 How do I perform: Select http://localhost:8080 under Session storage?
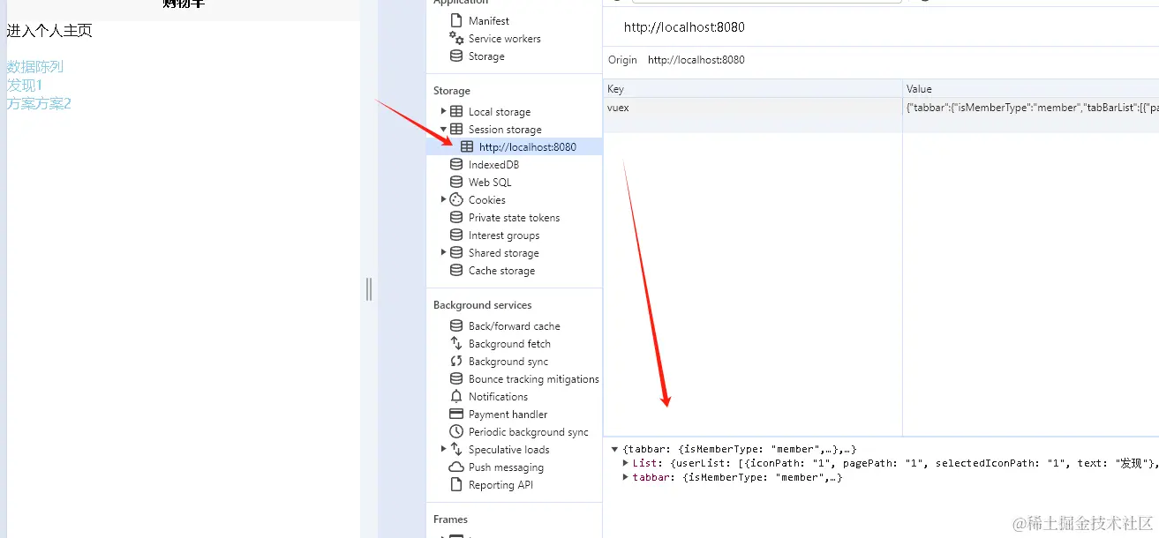528,146
